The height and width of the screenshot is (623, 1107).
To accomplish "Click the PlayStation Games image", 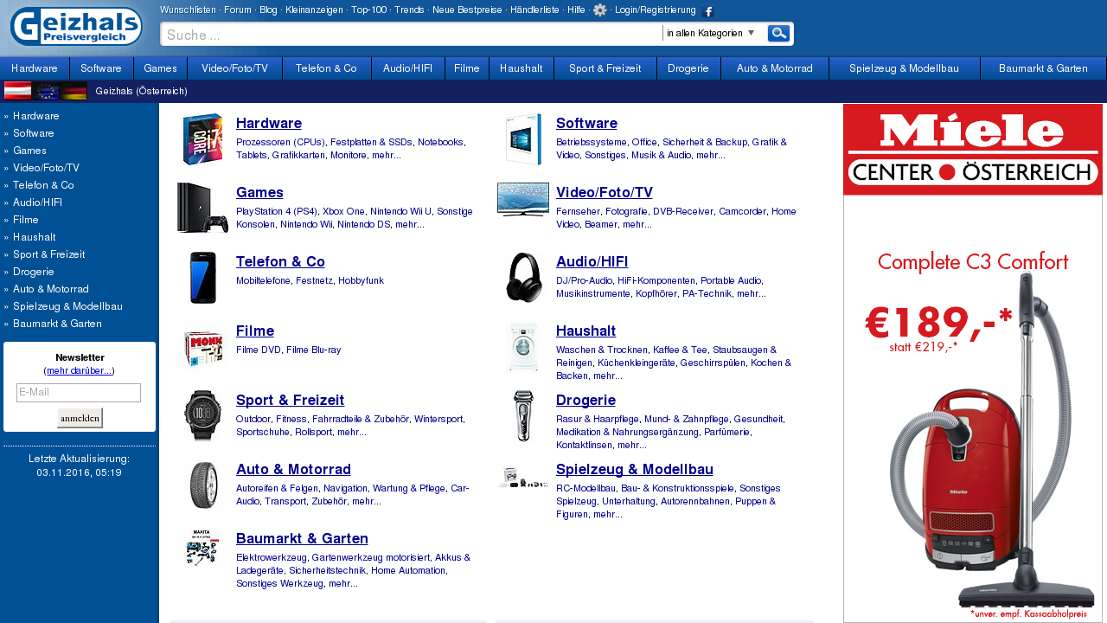I will tap(203, 208).
